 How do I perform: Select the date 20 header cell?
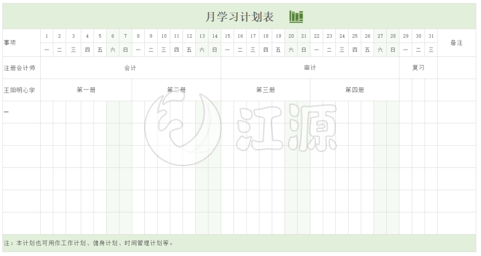click(x=291, y=36)
